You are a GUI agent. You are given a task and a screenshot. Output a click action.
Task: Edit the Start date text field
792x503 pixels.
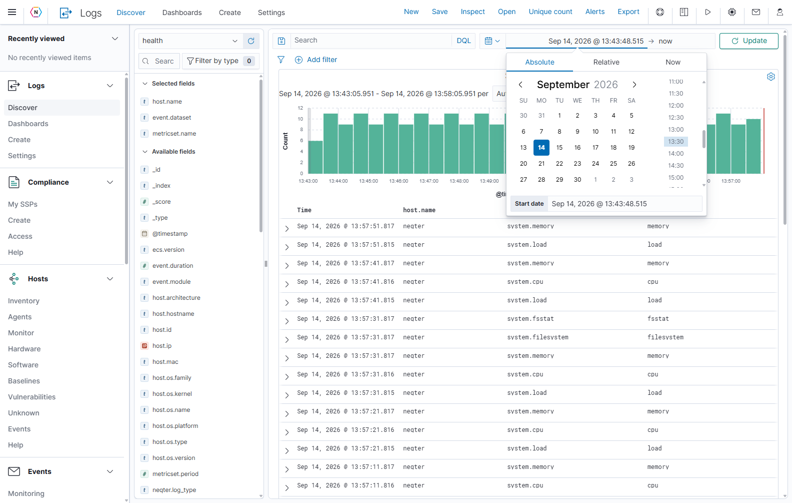click(x=625, y=204)
